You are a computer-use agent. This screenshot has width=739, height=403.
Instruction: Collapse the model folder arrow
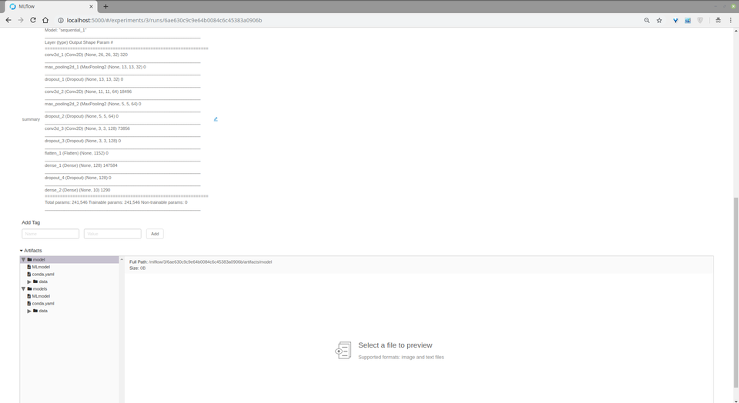[x=23, y=259]
